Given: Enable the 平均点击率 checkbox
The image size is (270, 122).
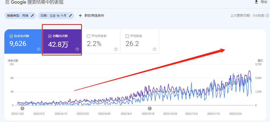Looking at the screenshot, I should pyautogui.click(x=88, y=36).
